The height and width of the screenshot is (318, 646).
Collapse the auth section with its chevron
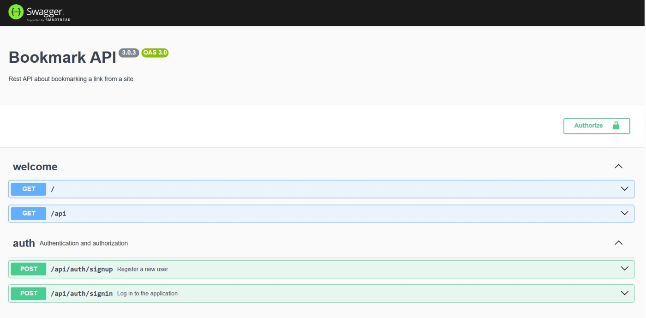click(x=619, y=243)
